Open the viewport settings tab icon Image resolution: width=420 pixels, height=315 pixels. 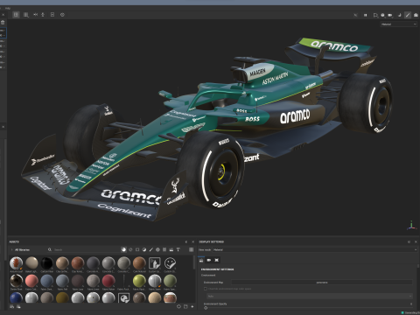coord(217,260)
